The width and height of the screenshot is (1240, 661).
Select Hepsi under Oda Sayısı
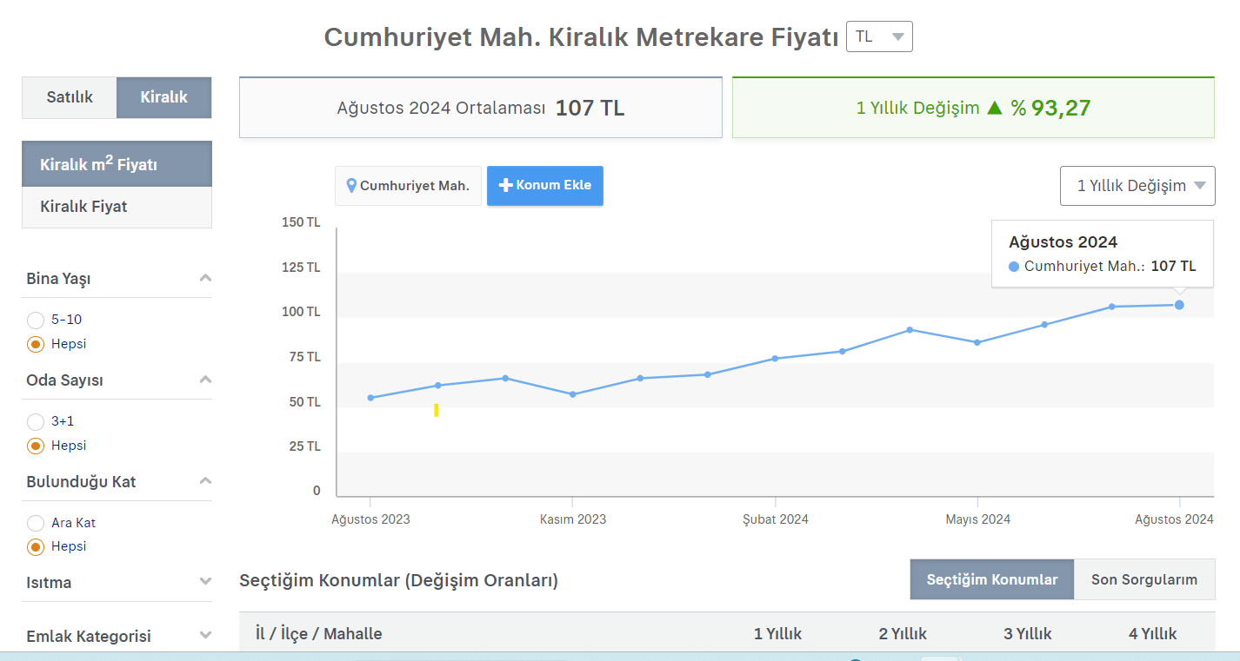(36, 446)
